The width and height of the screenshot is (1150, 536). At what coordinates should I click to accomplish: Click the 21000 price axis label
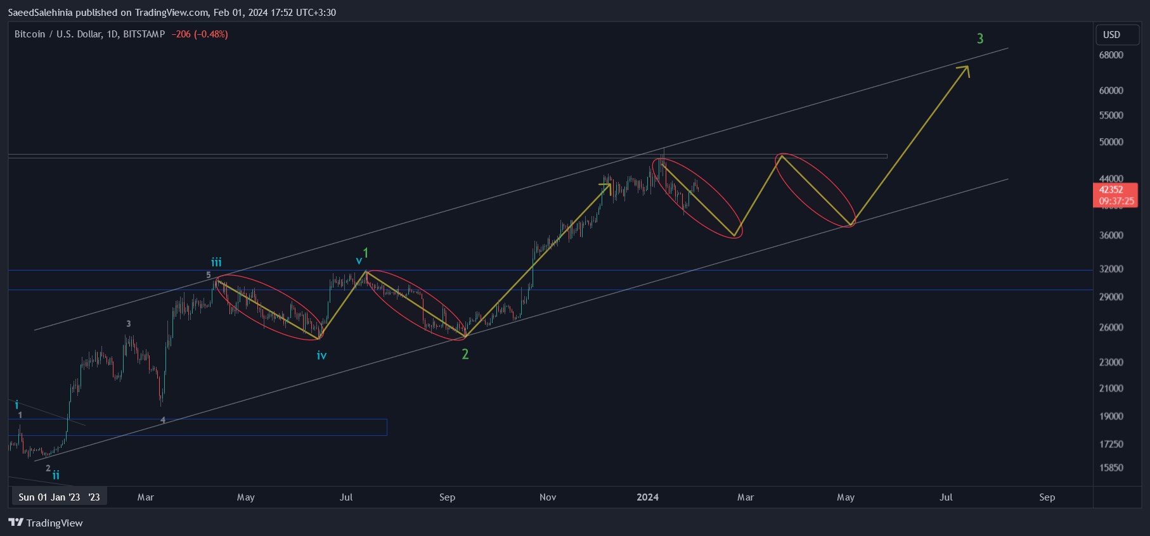(1111, 388)
